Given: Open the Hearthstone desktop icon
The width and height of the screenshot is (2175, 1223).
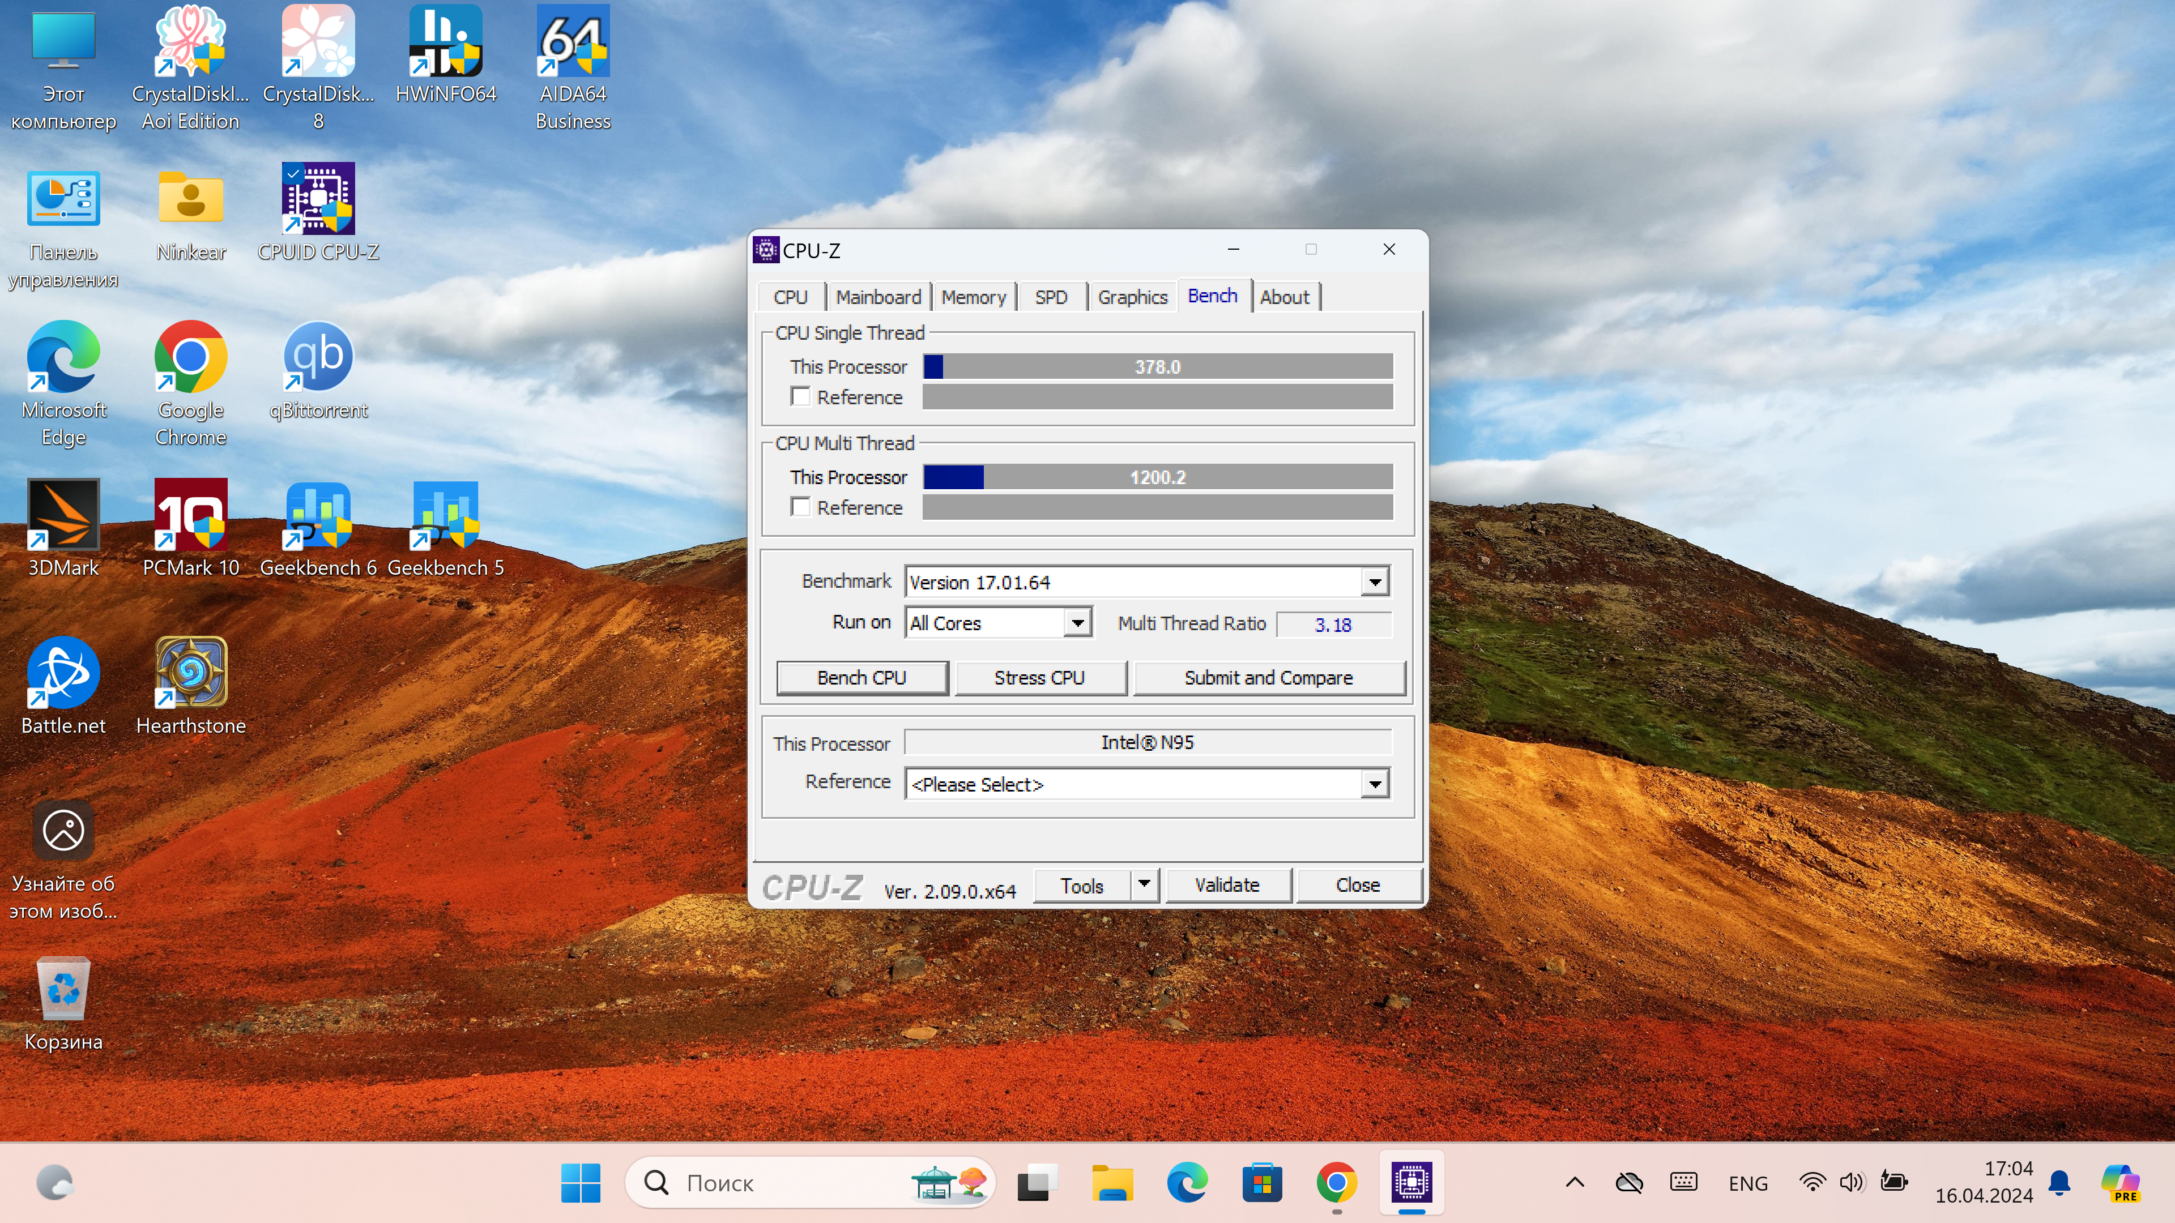Looking at the screenshot, I should [x=190, y=673].
